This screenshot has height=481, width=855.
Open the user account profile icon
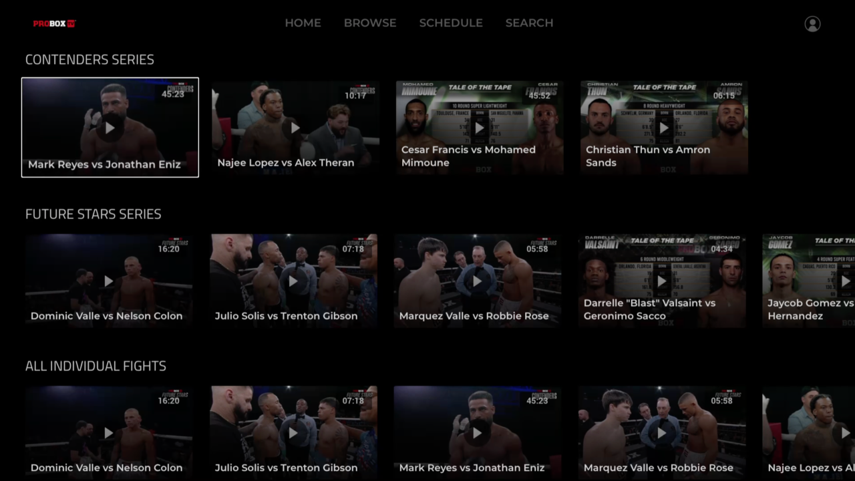pyautogui.click(x=812, y=24)
